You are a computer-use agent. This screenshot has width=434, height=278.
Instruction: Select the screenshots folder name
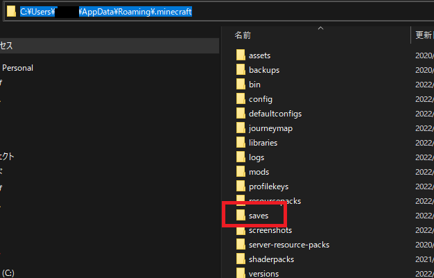(270, 230)
